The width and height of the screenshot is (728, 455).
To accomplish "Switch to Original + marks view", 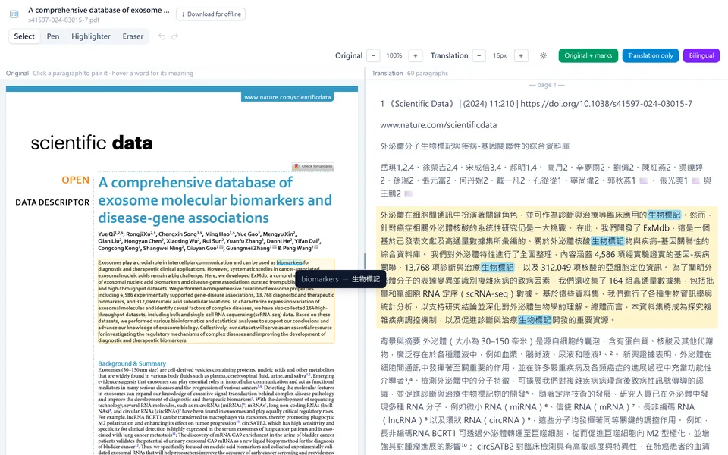I will coord(588,55).
